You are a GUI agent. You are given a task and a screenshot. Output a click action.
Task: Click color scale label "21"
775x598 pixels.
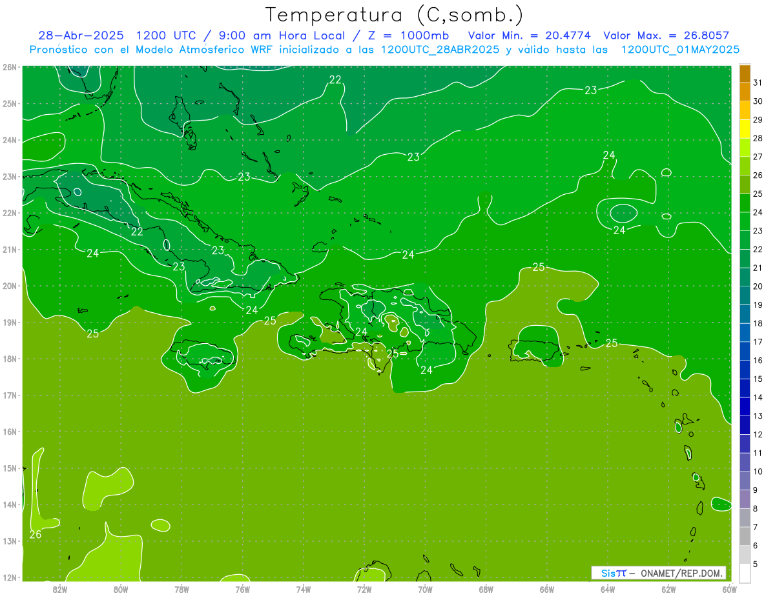758,268
